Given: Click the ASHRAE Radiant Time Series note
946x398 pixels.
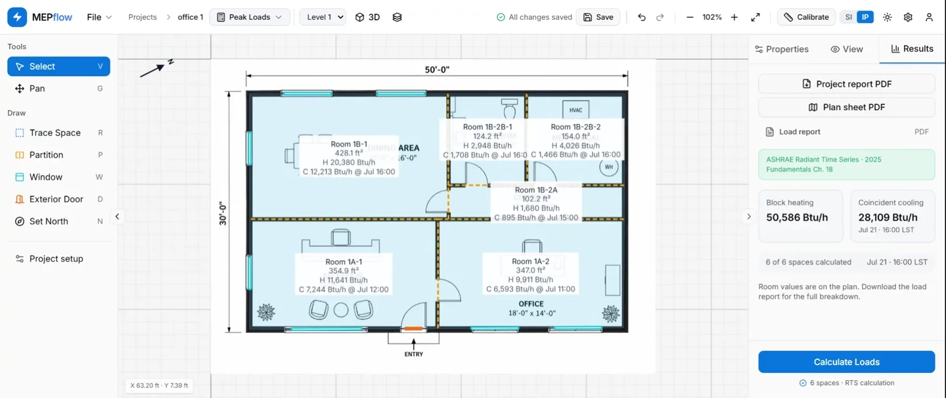Looking at the screenshot, I should tap(846, 164).
